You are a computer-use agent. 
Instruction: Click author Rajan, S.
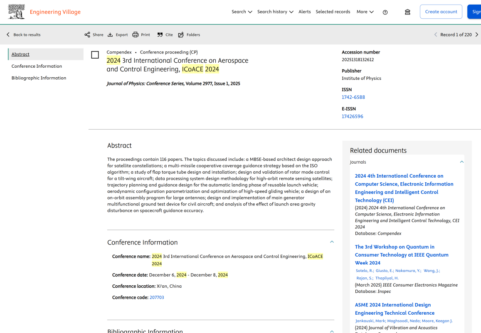pyautogui.click(x=365, y=278)
